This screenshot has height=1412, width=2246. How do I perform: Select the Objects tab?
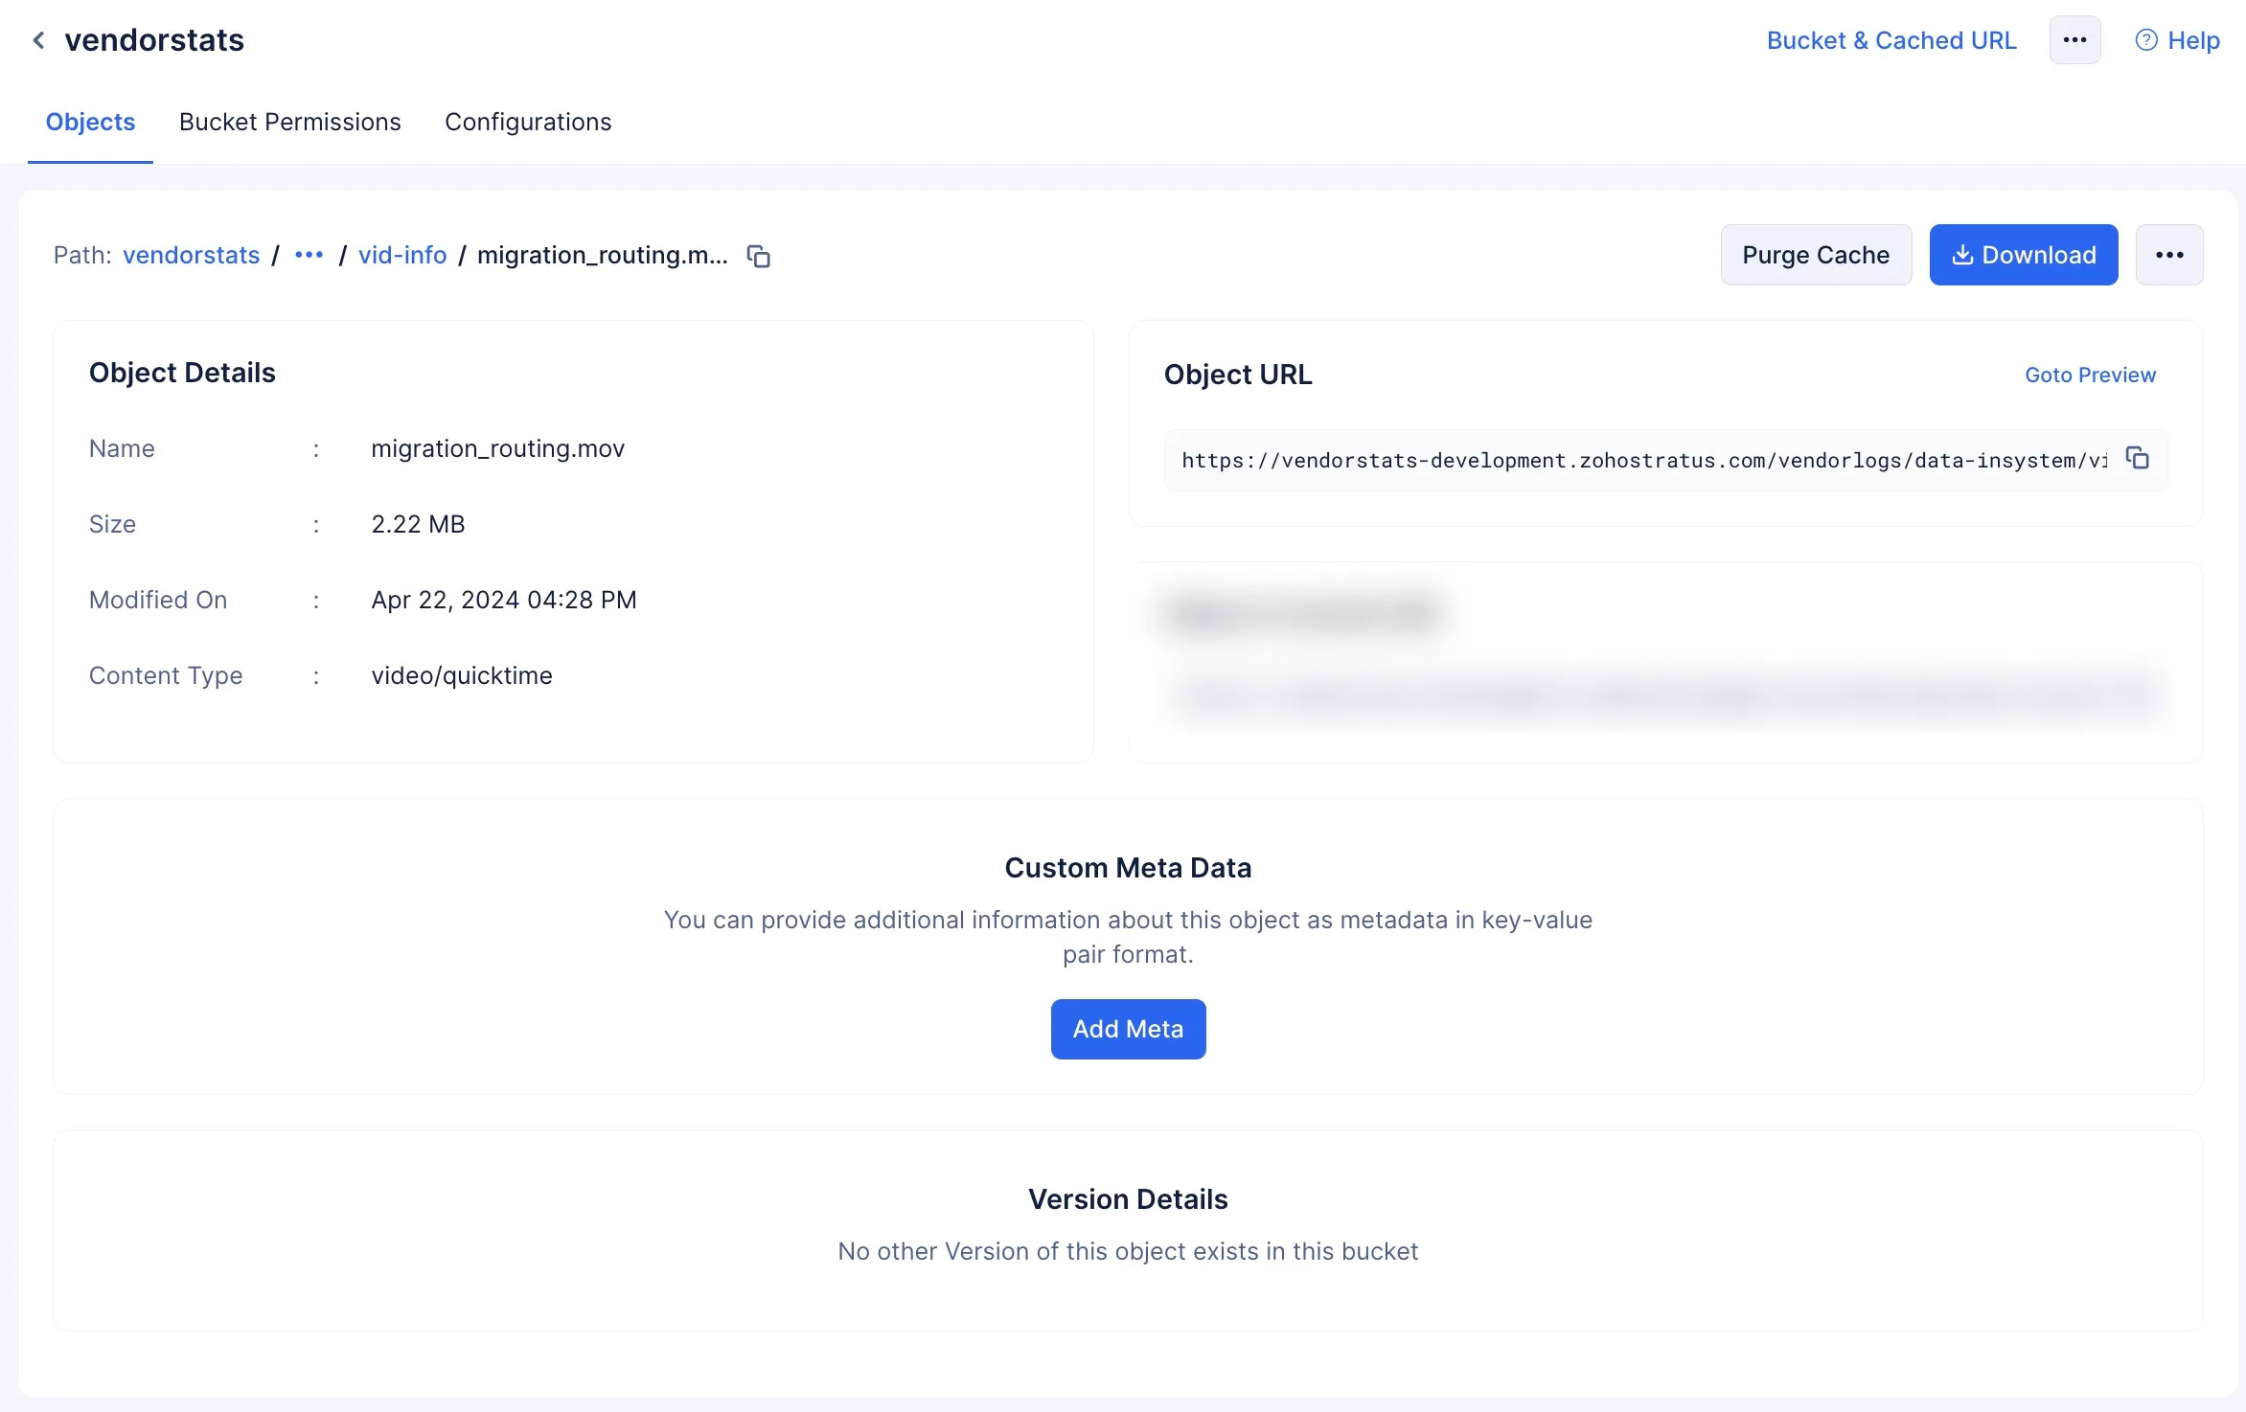(90, 122)
